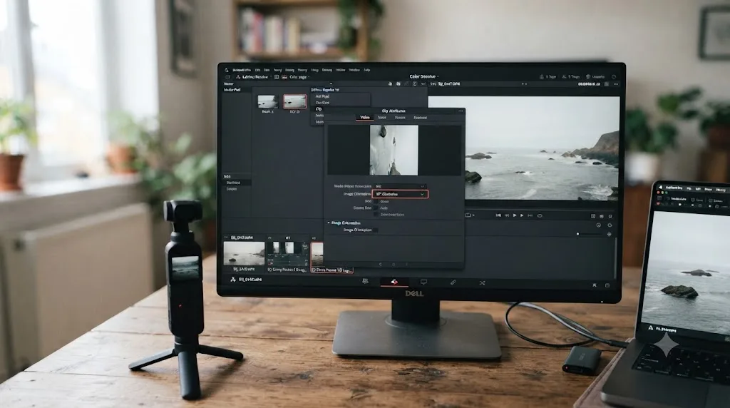The height and width of the screenshot is (408, 730).
Task: Select the second item in the left sidebar list
Action: click(233, 183)
